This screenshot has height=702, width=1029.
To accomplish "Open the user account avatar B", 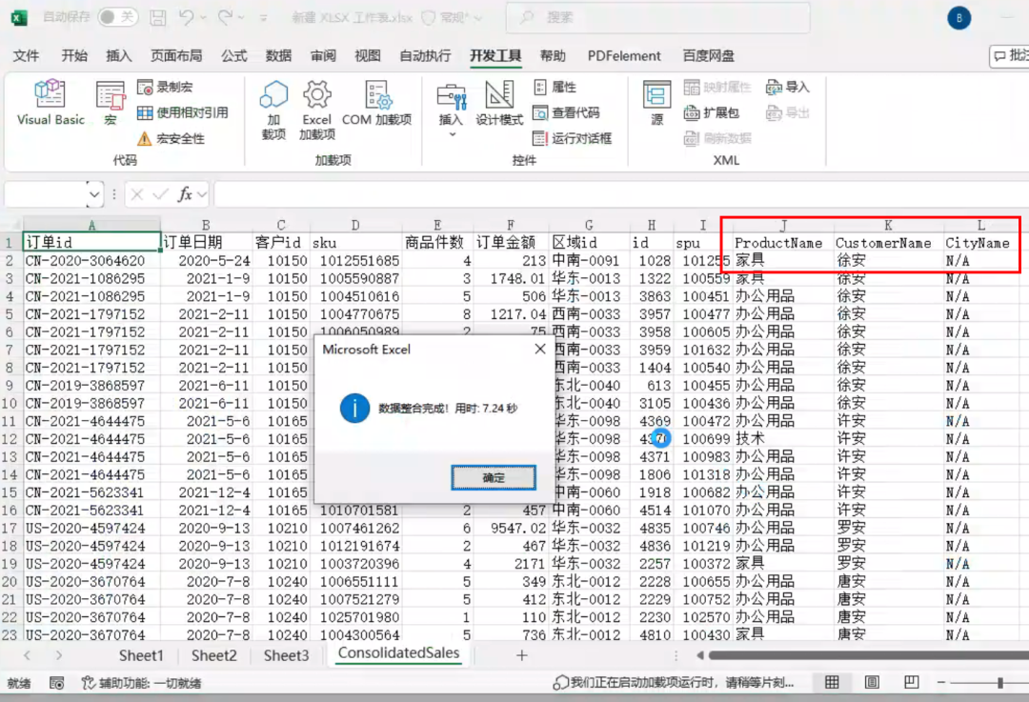I will [x=958, y=18].
